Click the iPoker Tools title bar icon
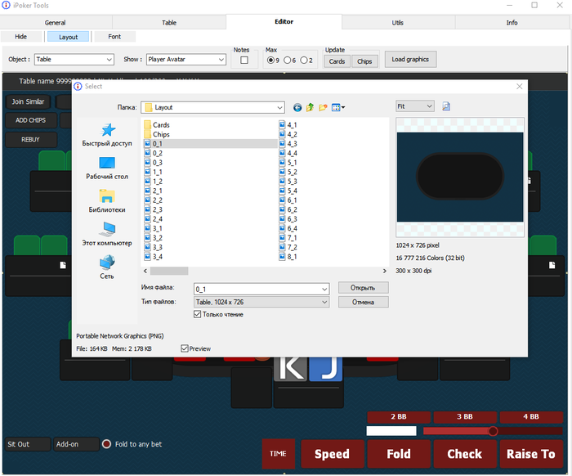The width and height of the screenshot is (572, 476). pyautogui.click(x=6, y=5)
